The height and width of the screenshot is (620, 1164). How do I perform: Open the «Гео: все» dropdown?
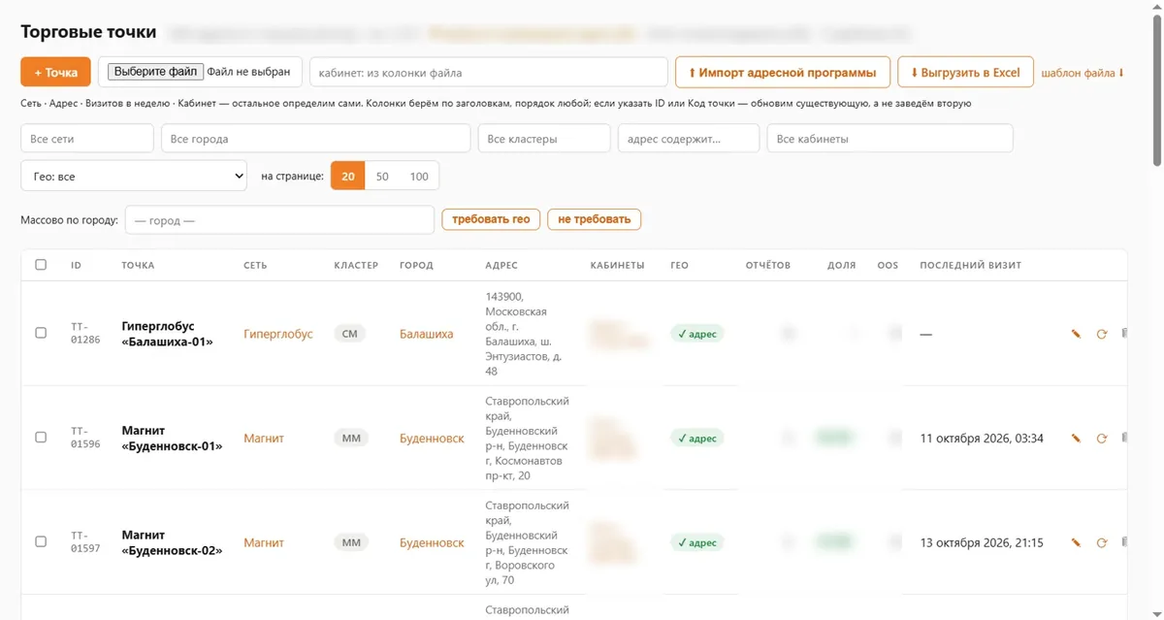[134, 177]
